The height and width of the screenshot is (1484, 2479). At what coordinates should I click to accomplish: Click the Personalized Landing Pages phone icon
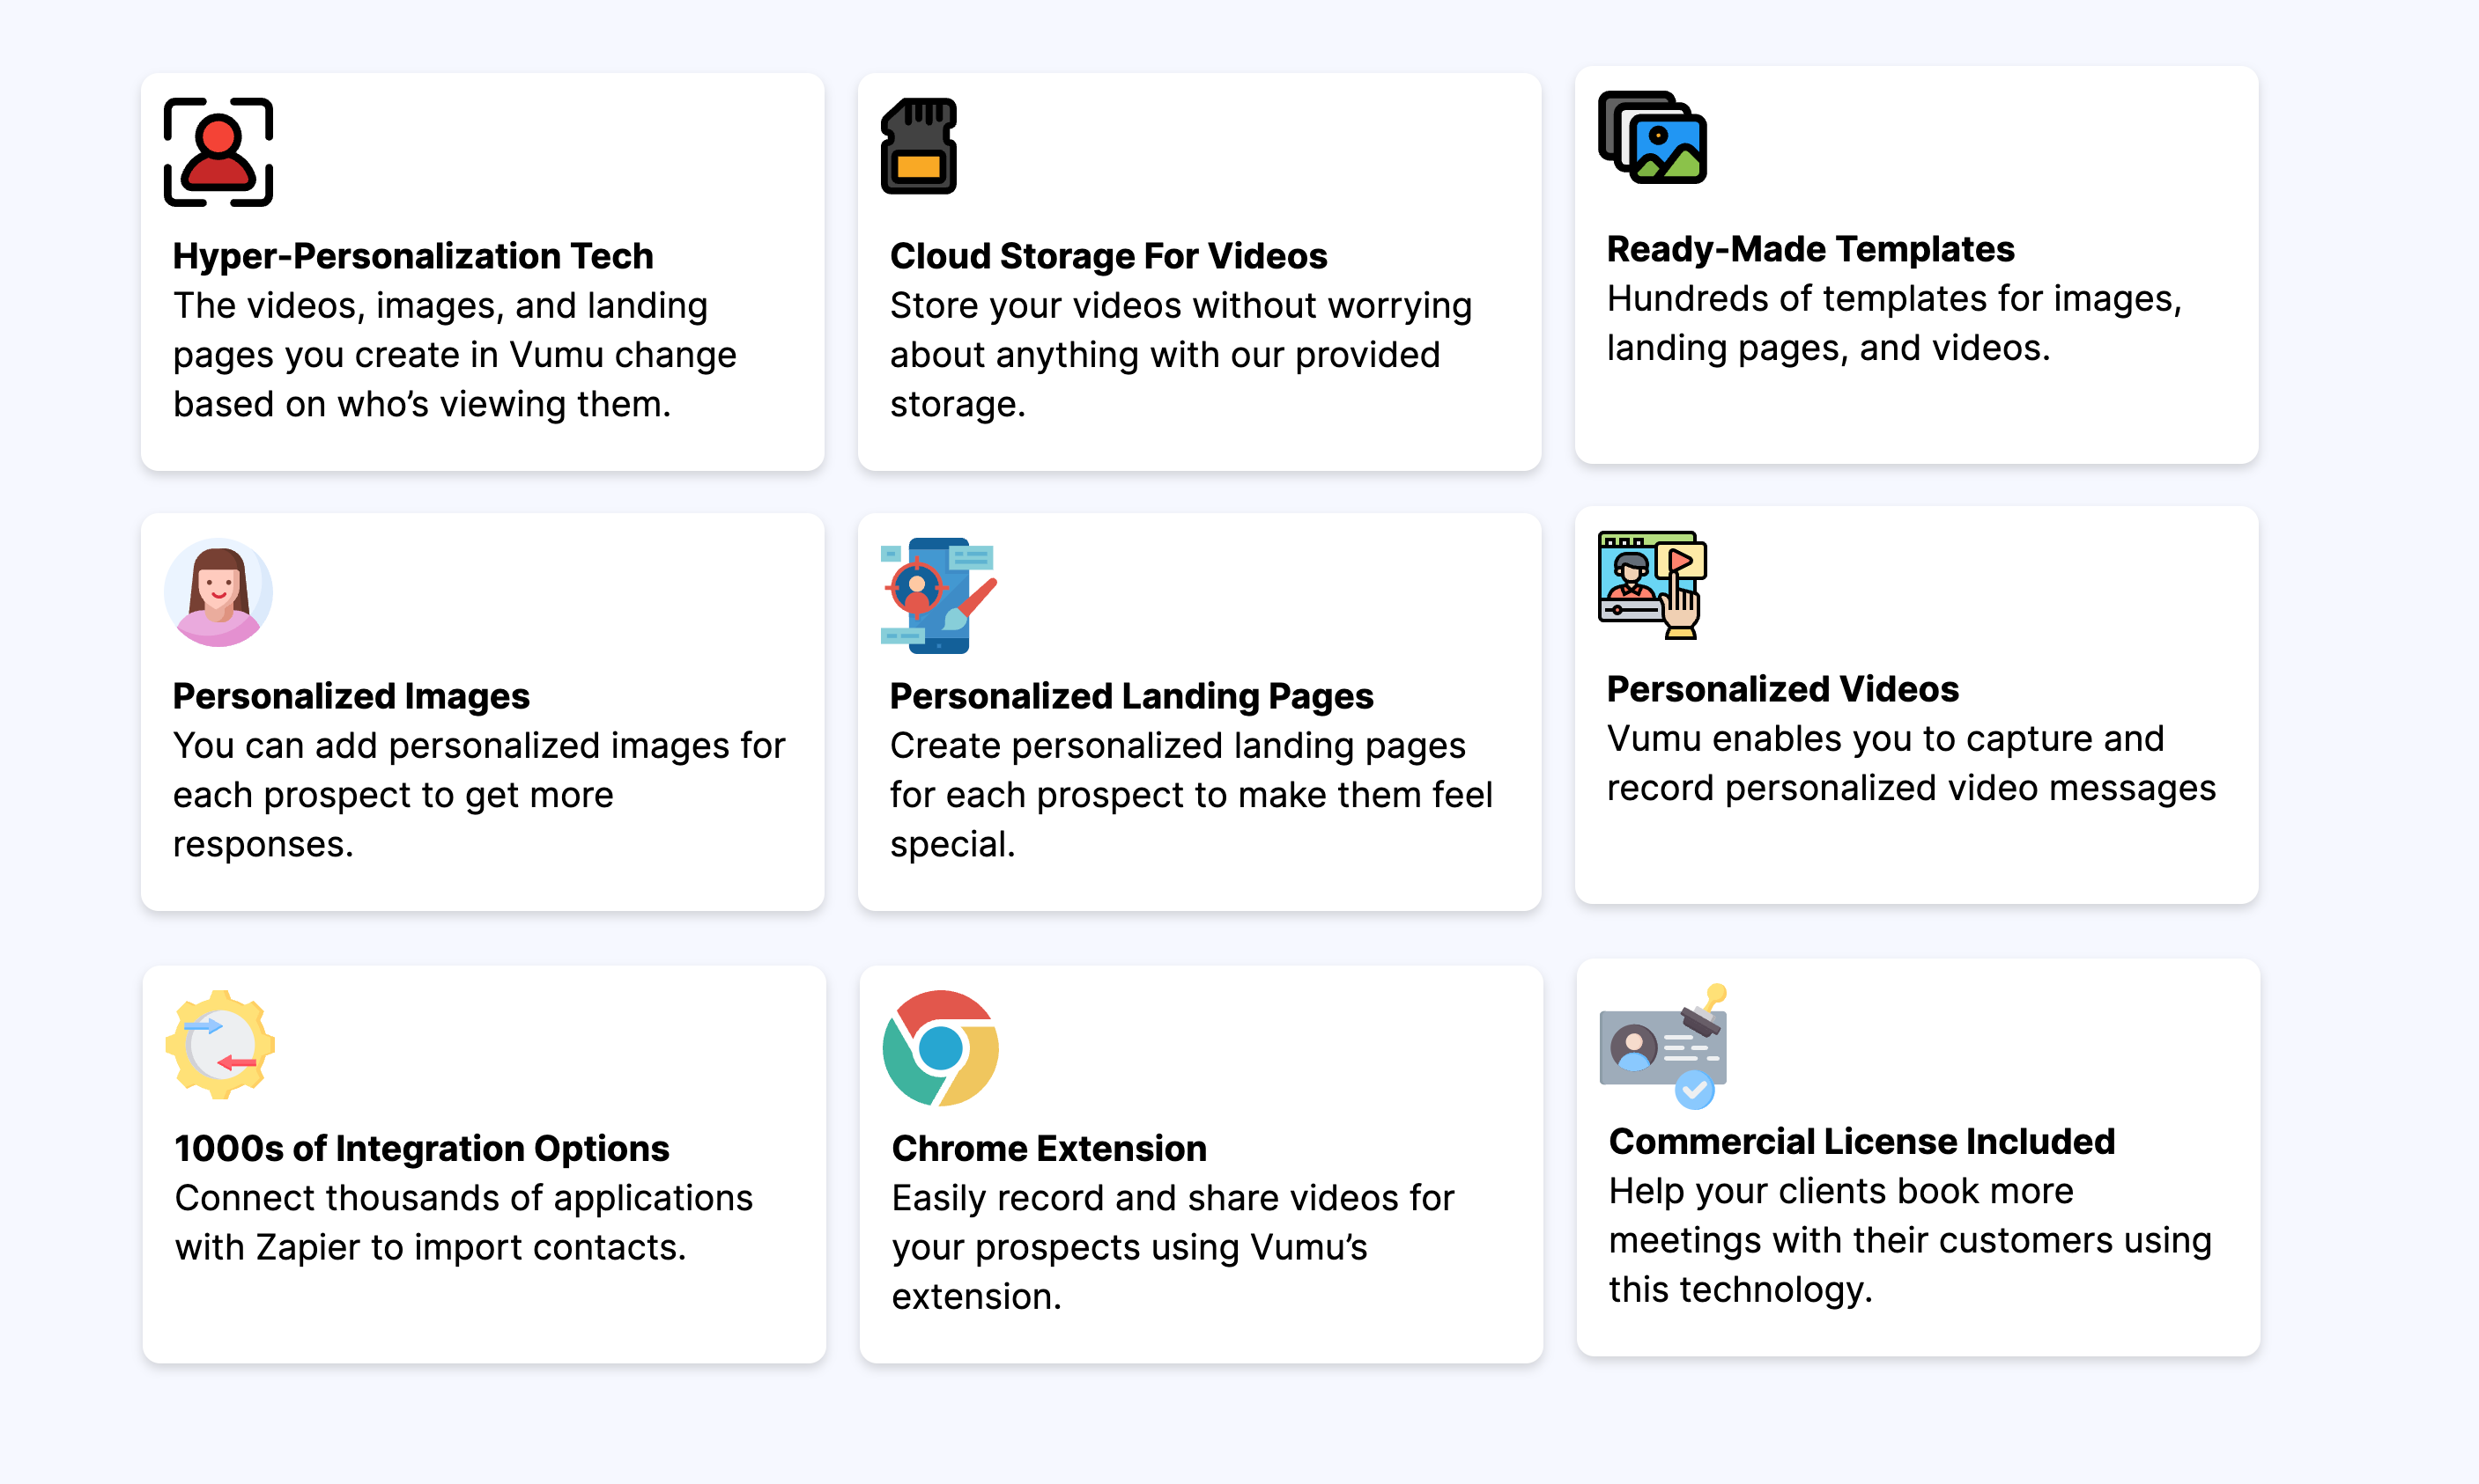click(x=937, y=595)
